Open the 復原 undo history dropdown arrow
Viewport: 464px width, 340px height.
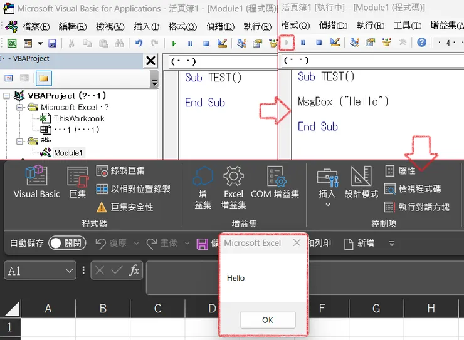[x=137, y=244]
